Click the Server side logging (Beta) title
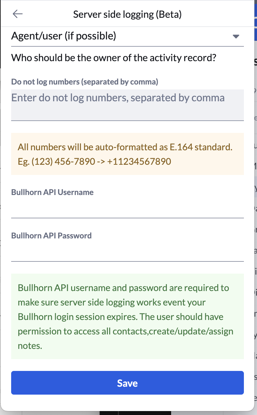The image size is (257, 415). click(128, 14)
